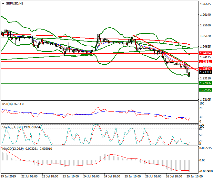The image size is (213, 180).
Task: Select the red 1.24284 resistance price label
Action: coord(205,53)
